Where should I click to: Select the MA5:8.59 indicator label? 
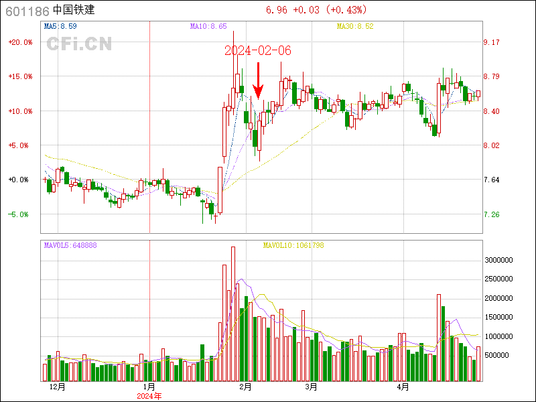point(61,26)
